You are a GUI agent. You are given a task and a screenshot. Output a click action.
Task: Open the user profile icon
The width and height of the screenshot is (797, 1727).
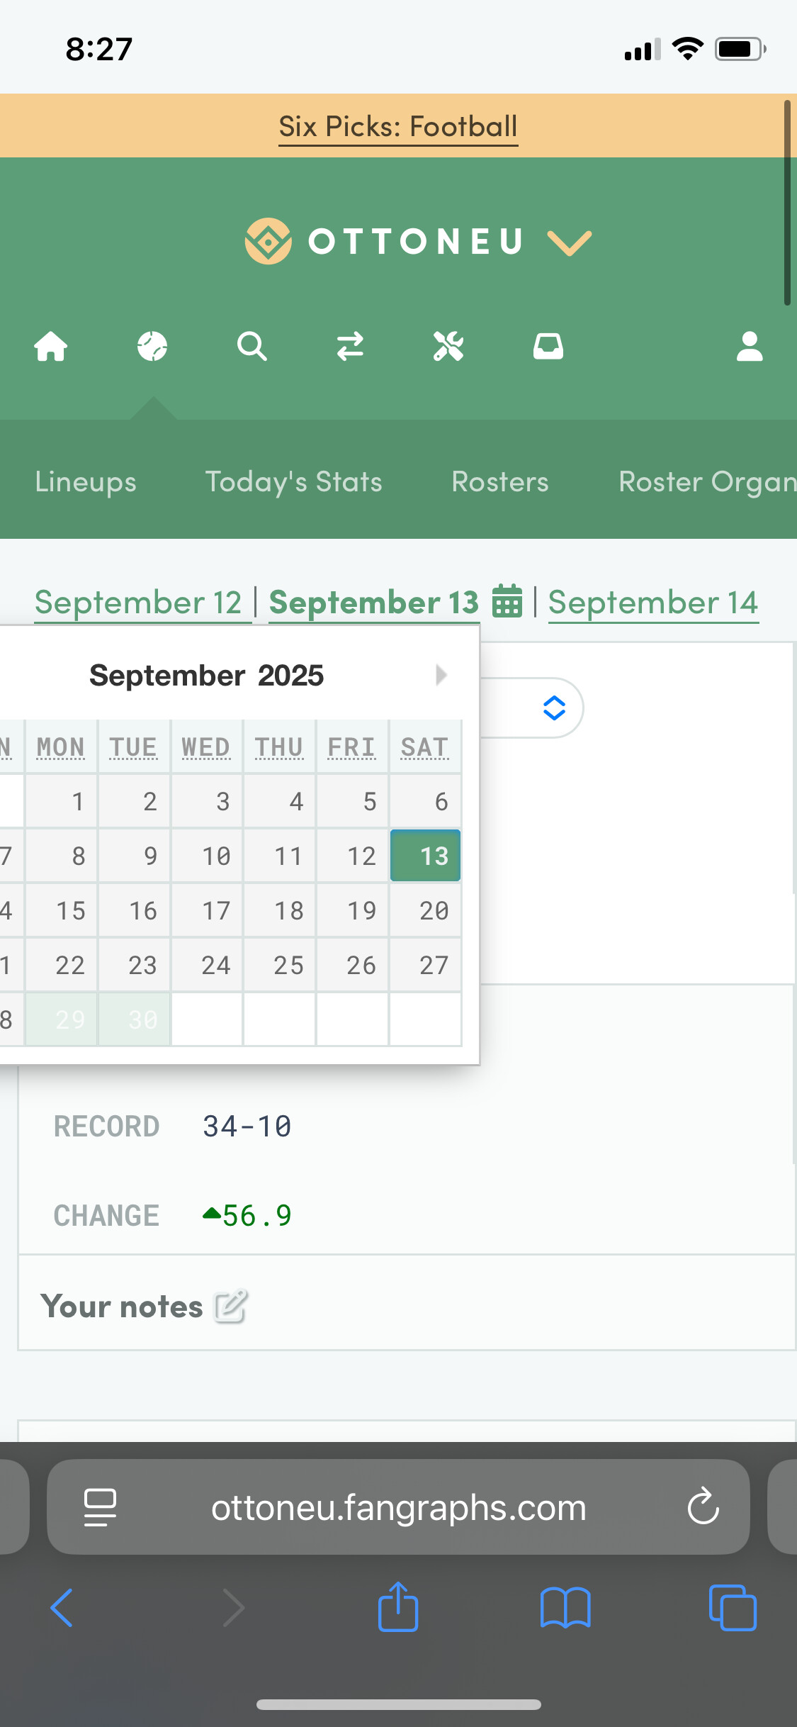[749, 347]
